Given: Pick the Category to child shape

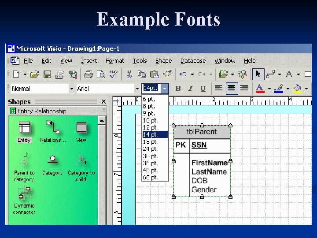Looking at the screenshot, I should pos(81,168).
